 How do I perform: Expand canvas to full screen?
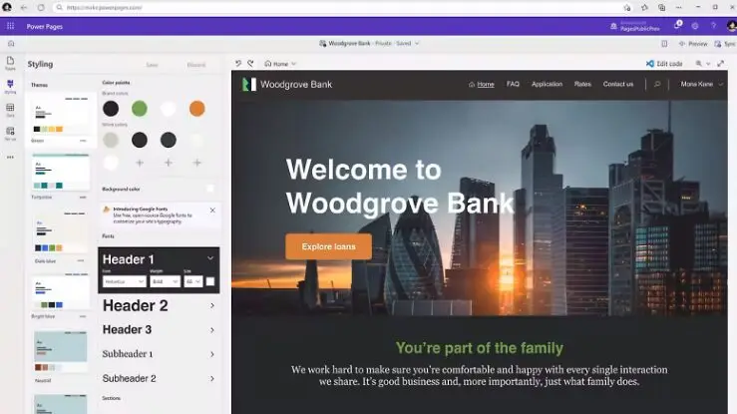[x=721, y=64]
